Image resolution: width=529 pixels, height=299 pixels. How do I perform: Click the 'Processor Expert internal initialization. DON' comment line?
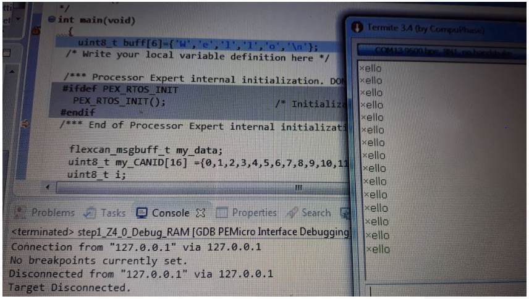(x=205, y=79)
